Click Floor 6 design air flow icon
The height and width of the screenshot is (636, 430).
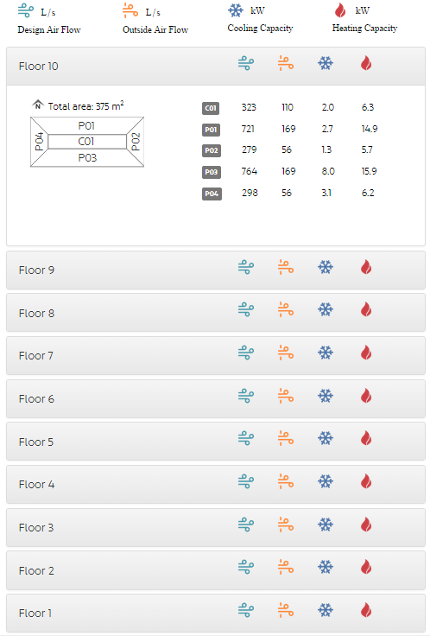coord(245,396)
